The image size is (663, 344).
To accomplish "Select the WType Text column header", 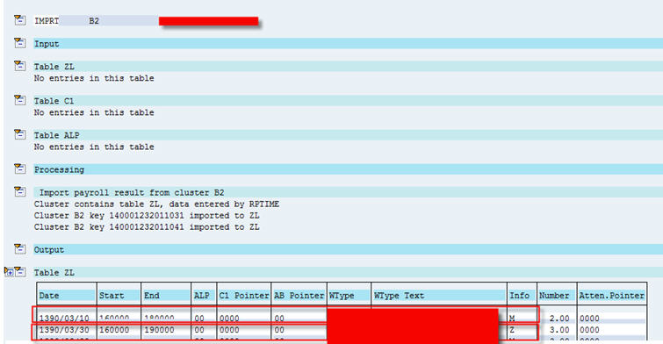I will (x=438, y=296).
